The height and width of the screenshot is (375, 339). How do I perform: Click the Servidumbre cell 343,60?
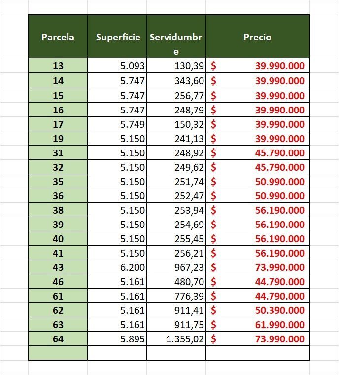point(176,80)
